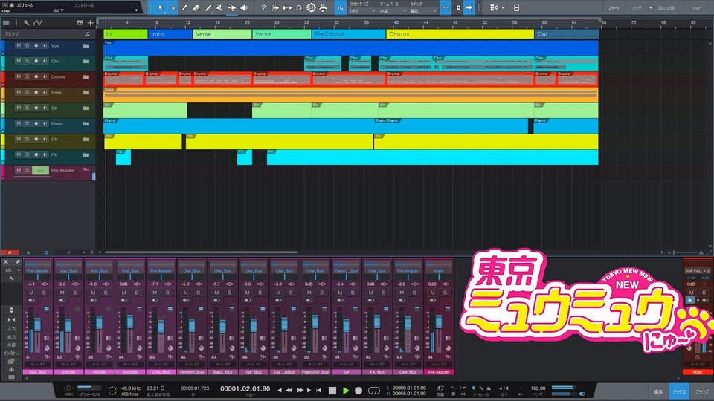The height and width of the screenshot is (401, 714).
Task: Mute the Vox track
Action: pos(18,45)
